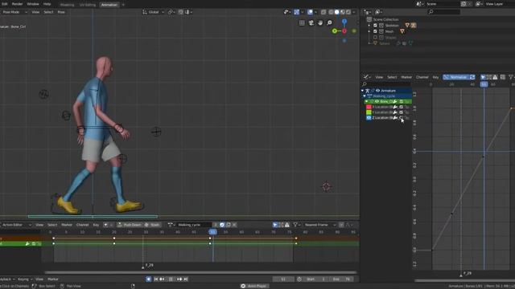Select solid shading mode
The height and width of the screenshot is (289, 515).
pyautogui.click(x=336, y=12)
